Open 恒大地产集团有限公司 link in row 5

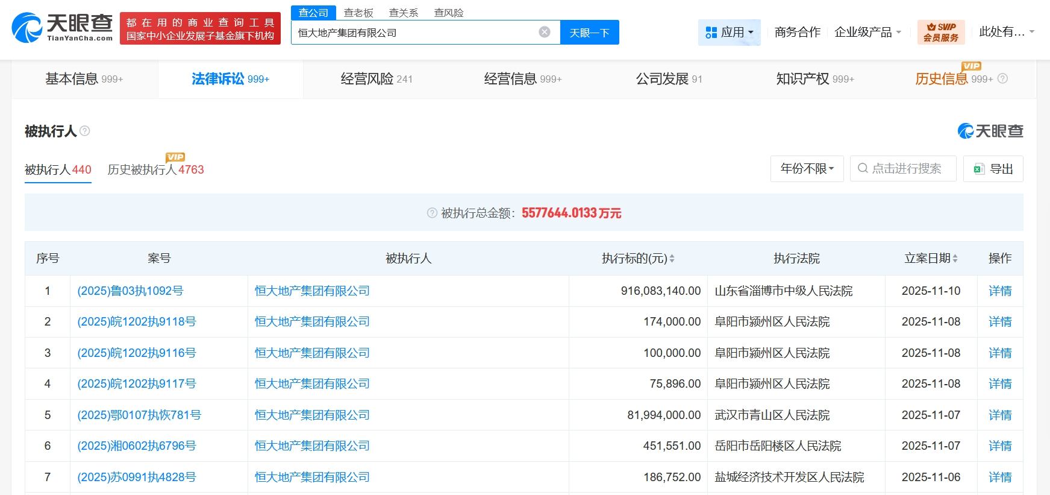tap(312, 415)
